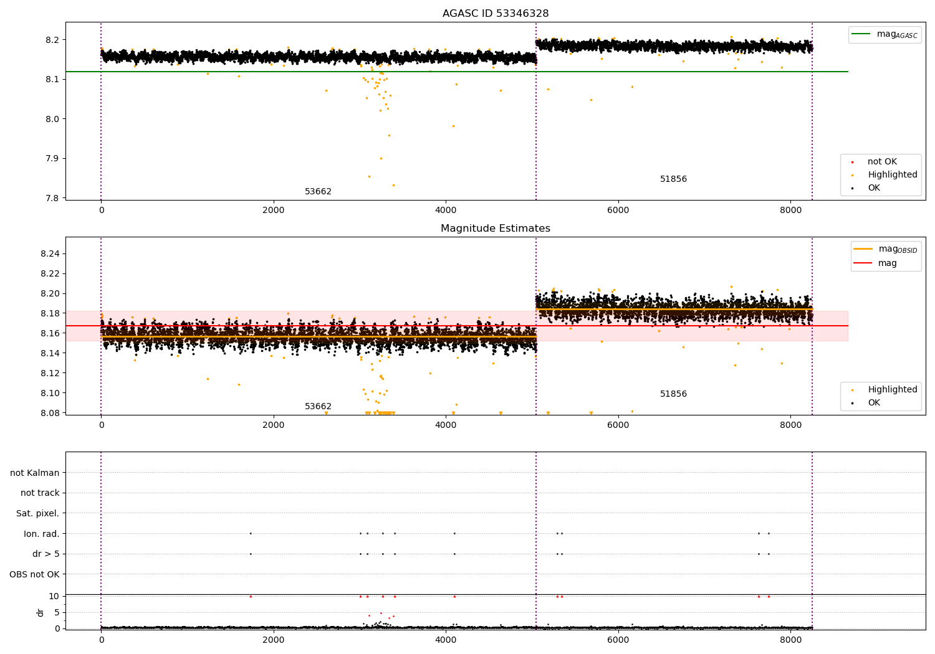Click the vertical dr axis label

point(41,612)
